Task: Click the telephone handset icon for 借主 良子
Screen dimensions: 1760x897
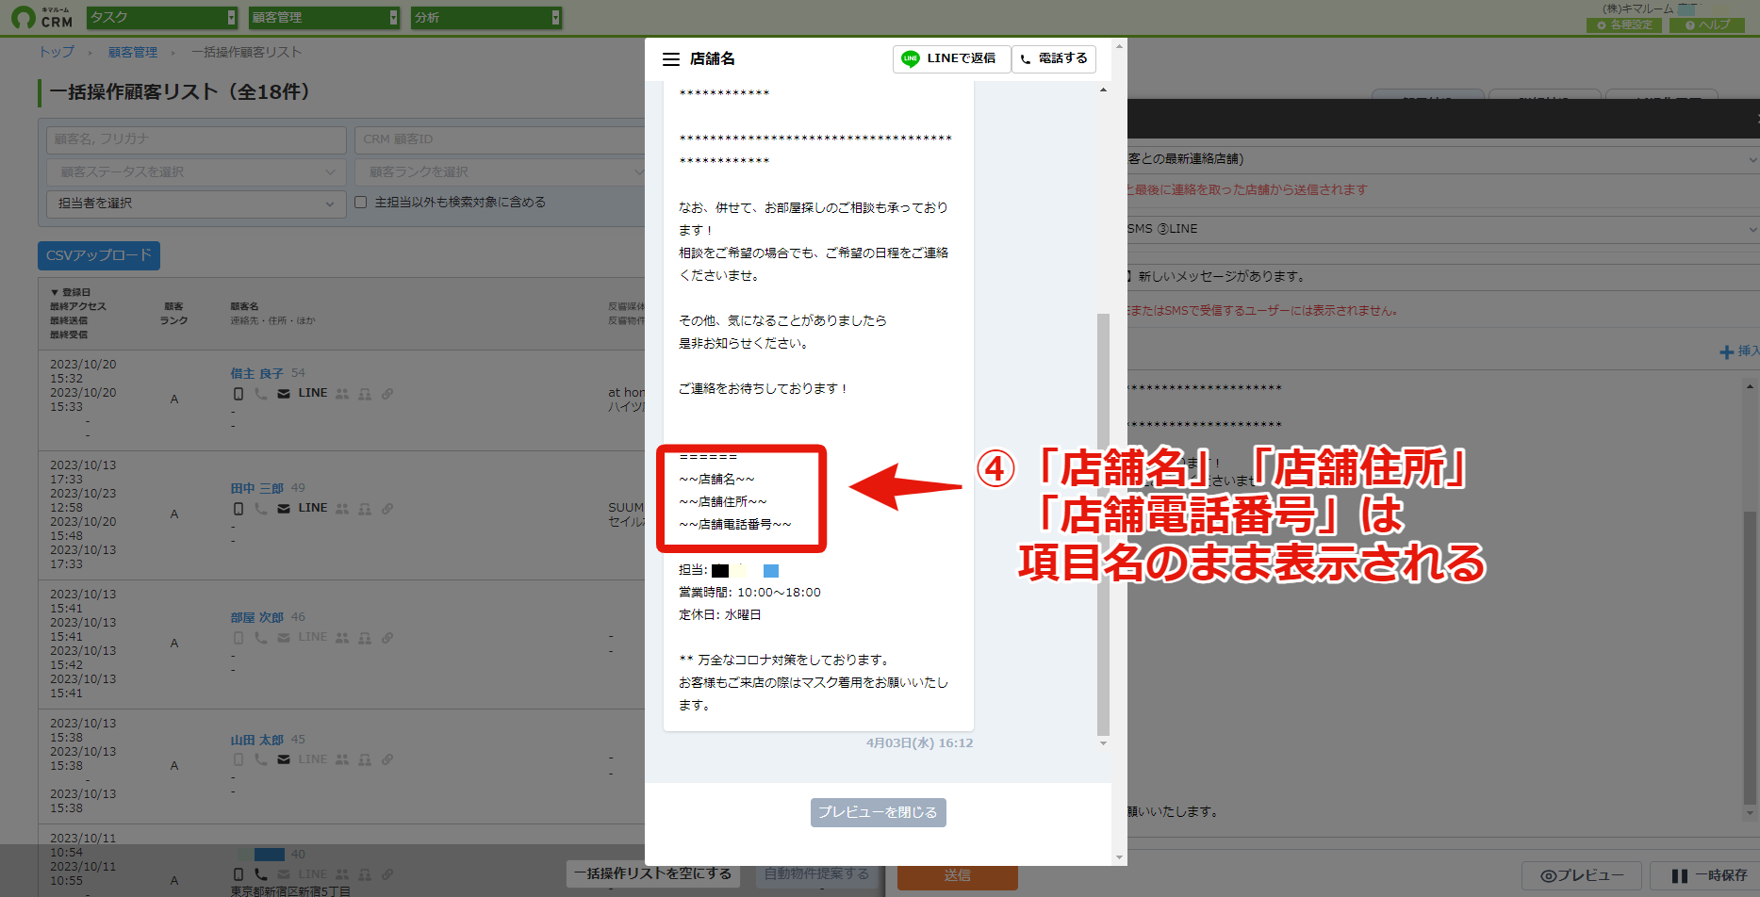Action: [x=261, y=394]
